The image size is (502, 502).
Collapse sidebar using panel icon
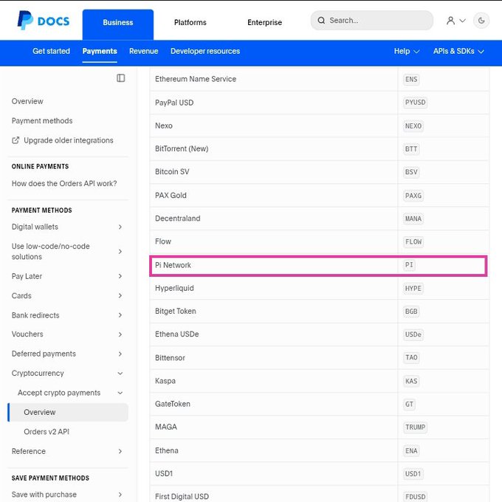click(120, 78)
